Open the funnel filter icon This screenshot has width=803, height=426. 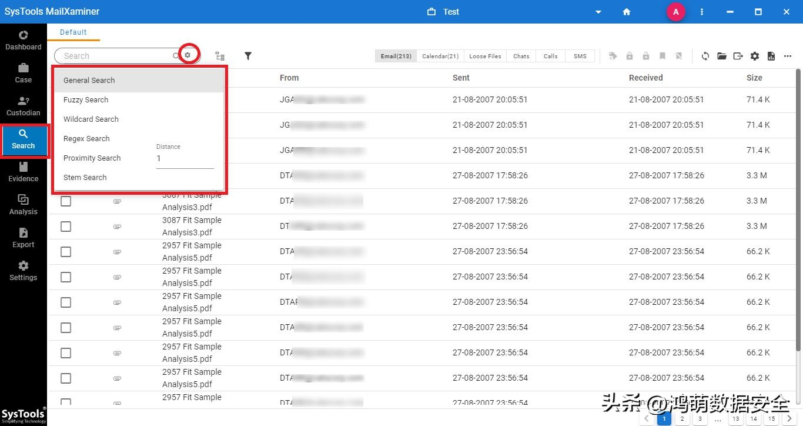click(248, 56)
